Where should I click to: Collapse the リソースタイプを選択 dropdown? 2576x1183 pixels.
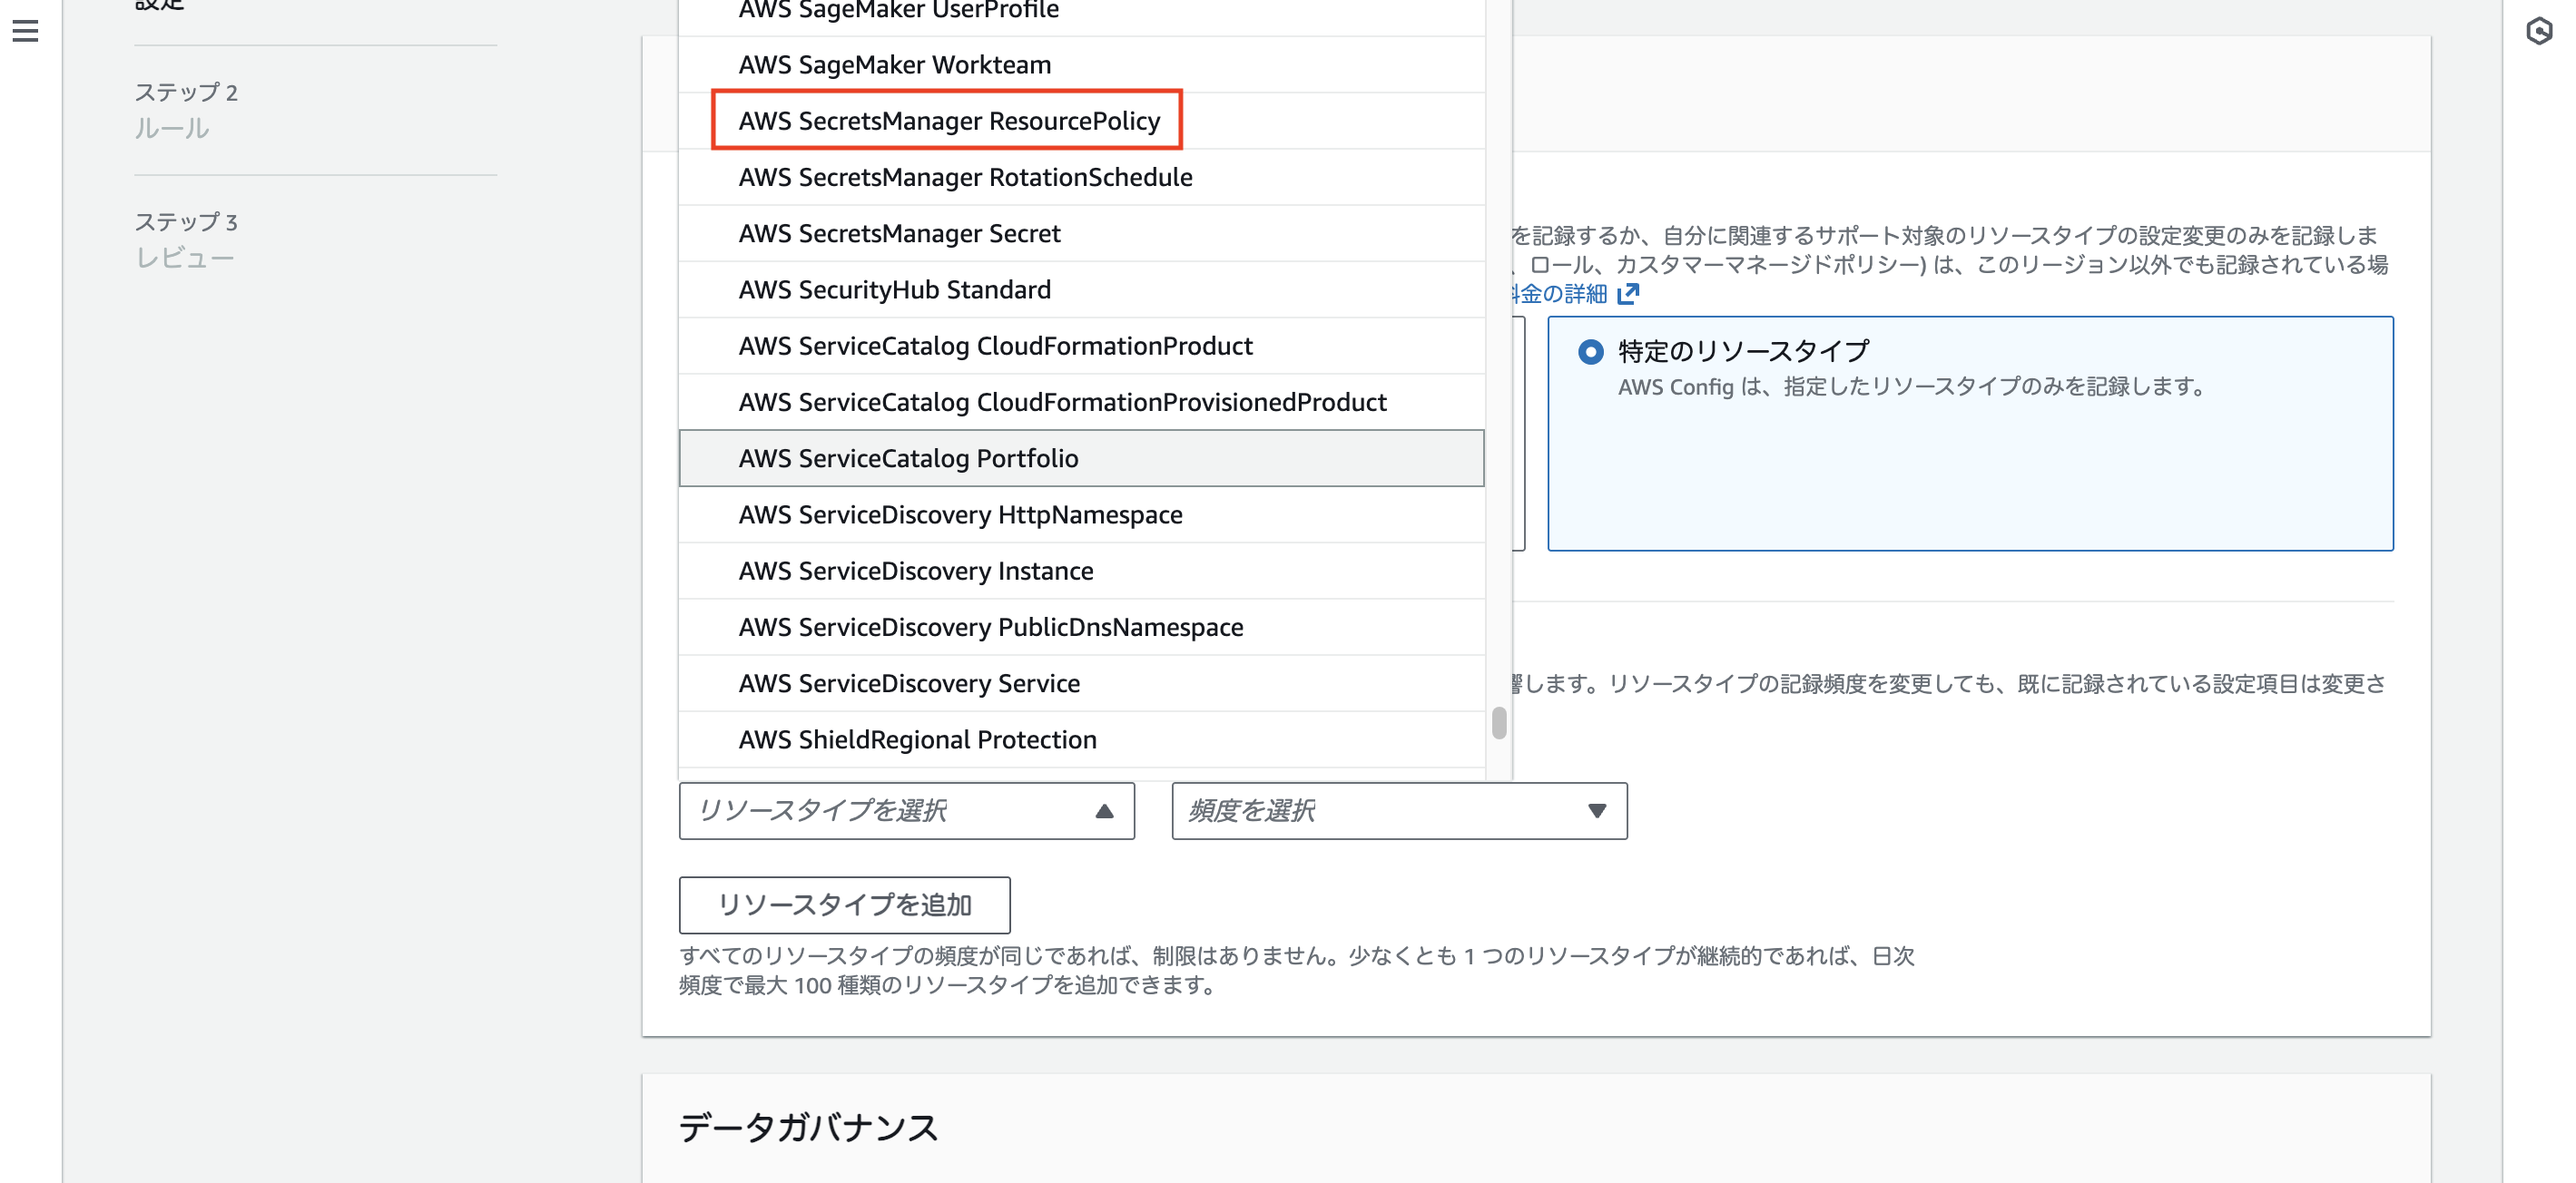pyautogui.click(x=905, y=810)
